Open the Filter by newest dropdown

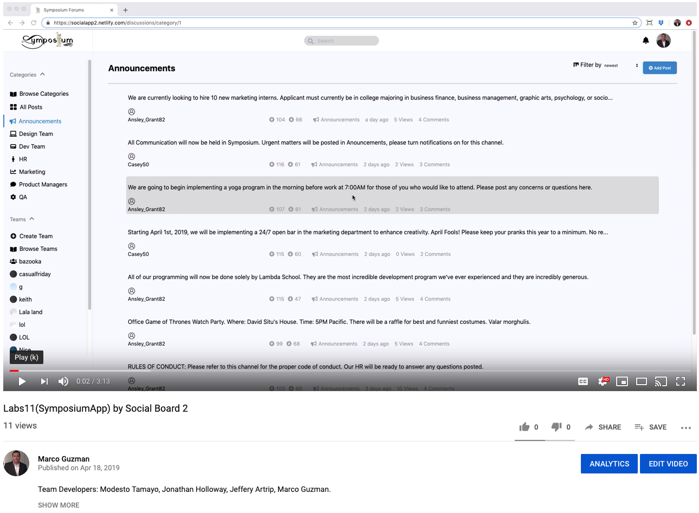(621, 66)
